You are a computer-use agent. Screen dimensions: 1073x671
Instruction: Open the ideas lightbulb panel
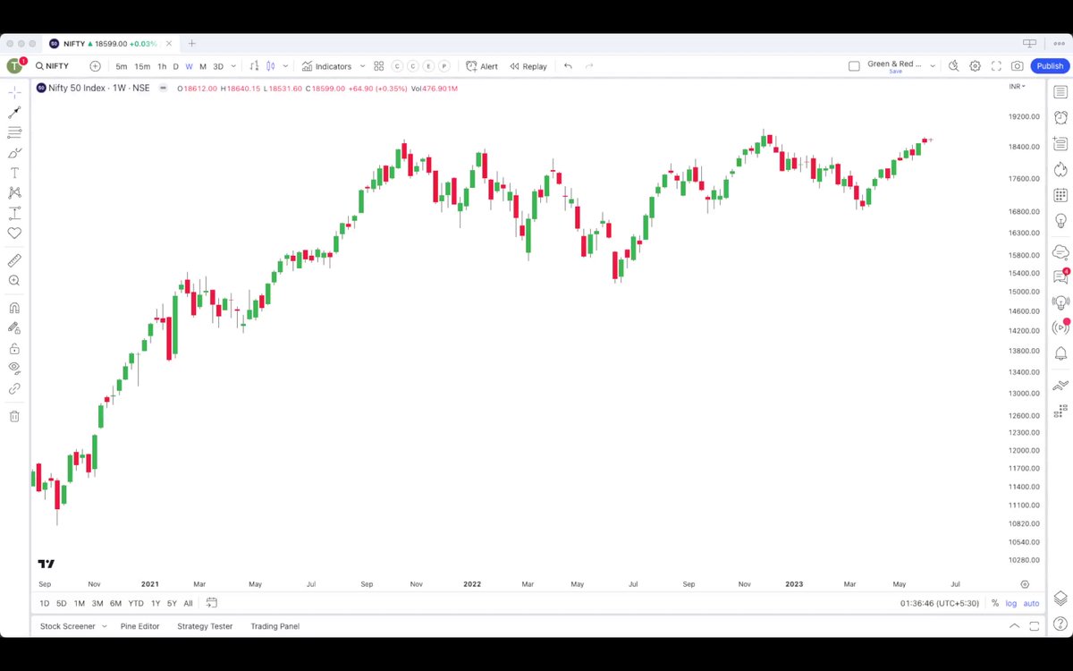1060,220
